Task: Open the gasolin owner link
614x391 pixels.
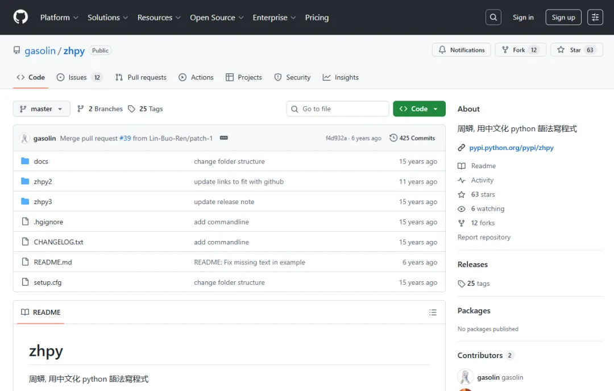Action: coord(40,51)
